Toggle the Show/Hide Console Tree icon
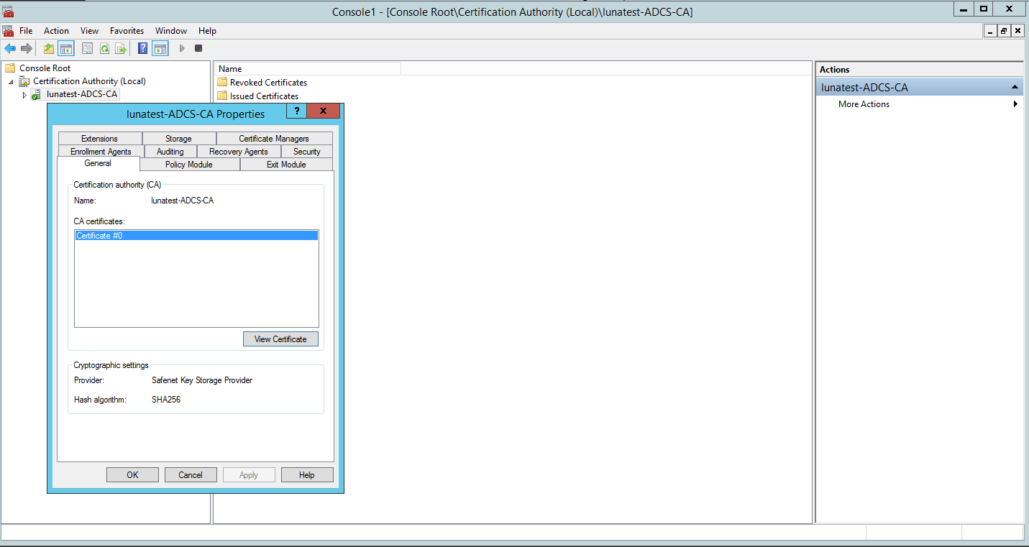 point(66,48)
